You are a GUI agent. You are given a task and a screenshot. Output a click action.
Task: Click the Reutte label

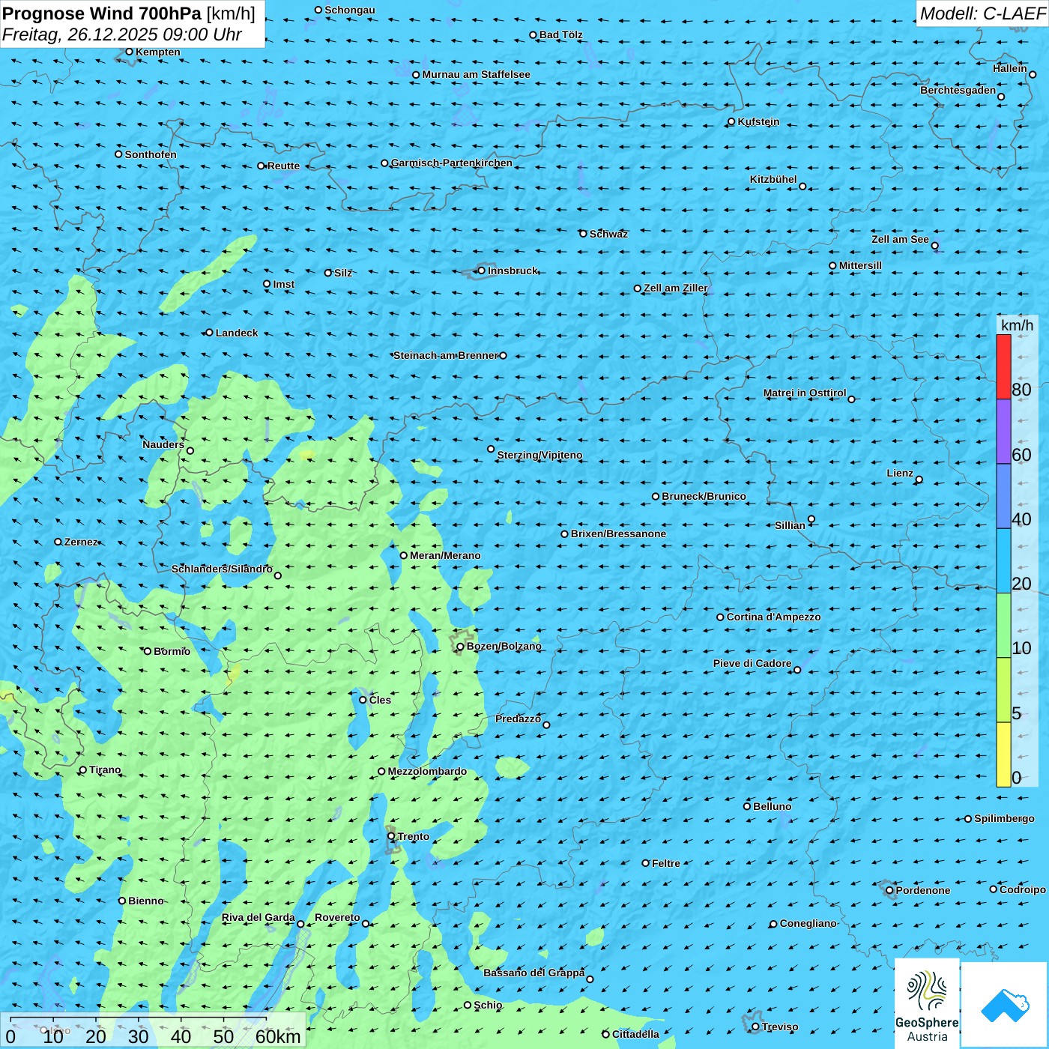point(283,166)
